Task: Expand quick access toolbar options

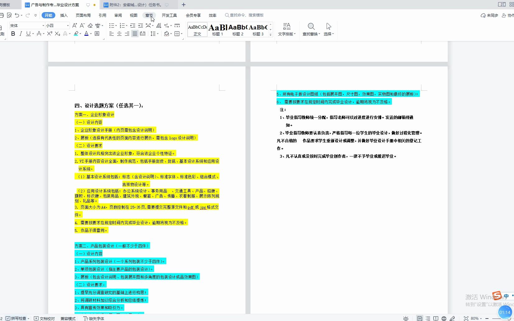Action: click(35, 15)
